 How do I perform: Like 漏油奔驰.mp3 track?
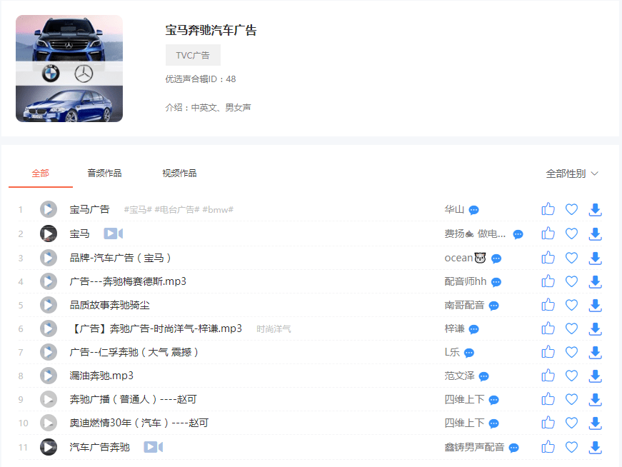(x=548, y=376)
